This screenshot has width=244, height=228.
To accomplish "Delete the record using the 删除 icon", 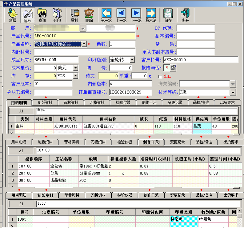I will click(x=89, y=15).
